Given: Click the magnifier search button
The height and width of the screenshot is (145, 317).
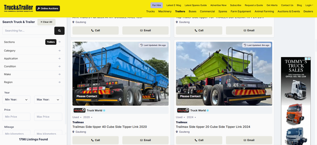Looking at the screenshot, I should pos(60,31).
